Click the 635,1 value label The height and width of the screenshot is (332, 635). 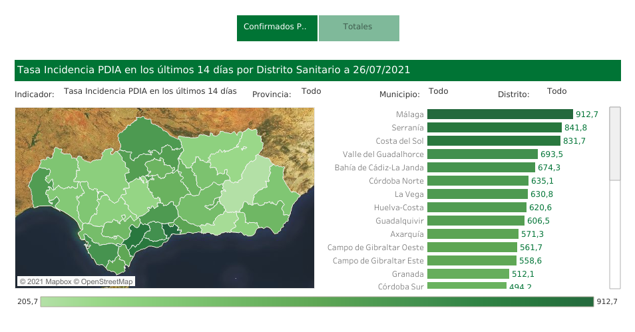tap(542, 181)
